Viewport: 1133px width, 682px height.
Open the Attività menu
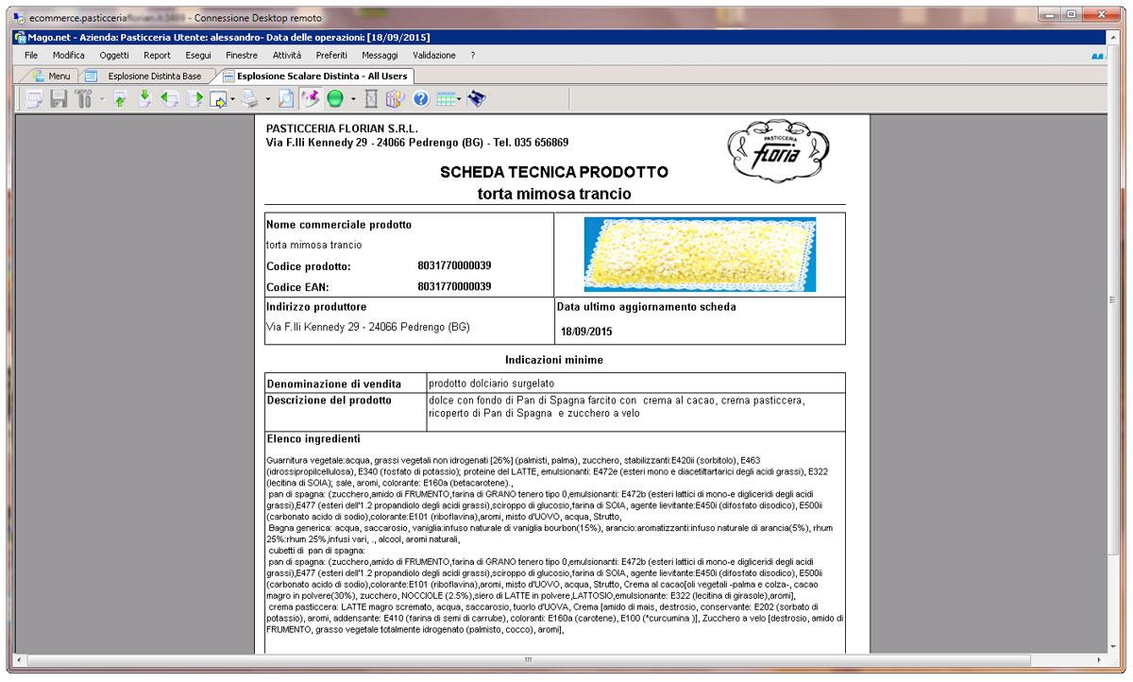click(x=287, y=56)
